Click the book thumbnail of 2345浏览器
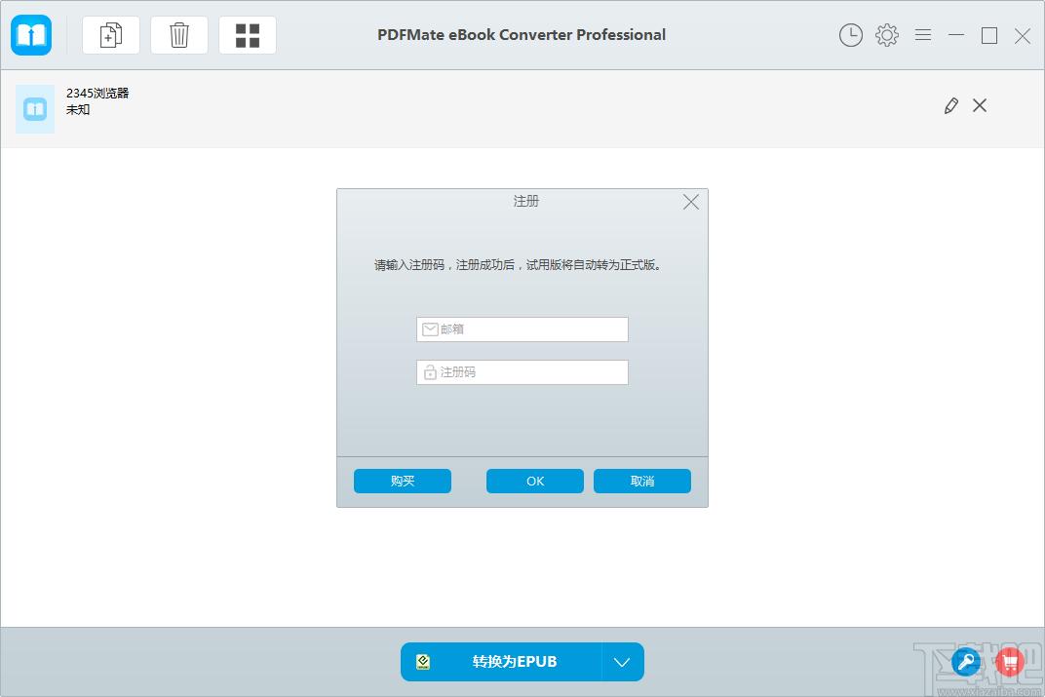Screen dimensions: 1045x697 pyautogui.click(x=35, y=108)
